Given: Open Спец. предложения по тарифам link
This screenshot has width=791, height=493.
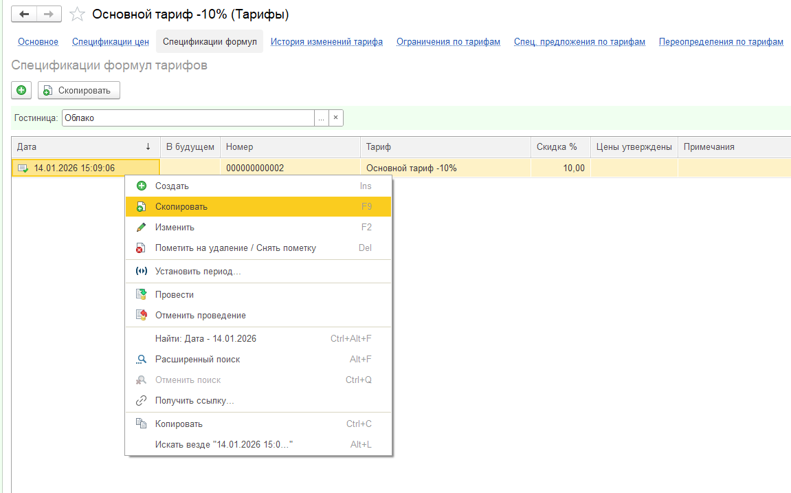Looking at the screenshot, I should point(579,42).
